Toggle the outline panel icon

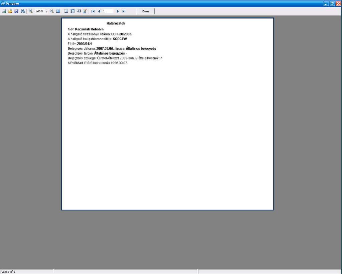coord(72,11)
